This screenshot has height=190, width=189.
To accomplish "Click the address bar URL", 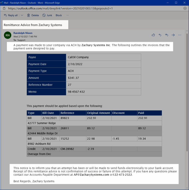I will pos(60,8).
